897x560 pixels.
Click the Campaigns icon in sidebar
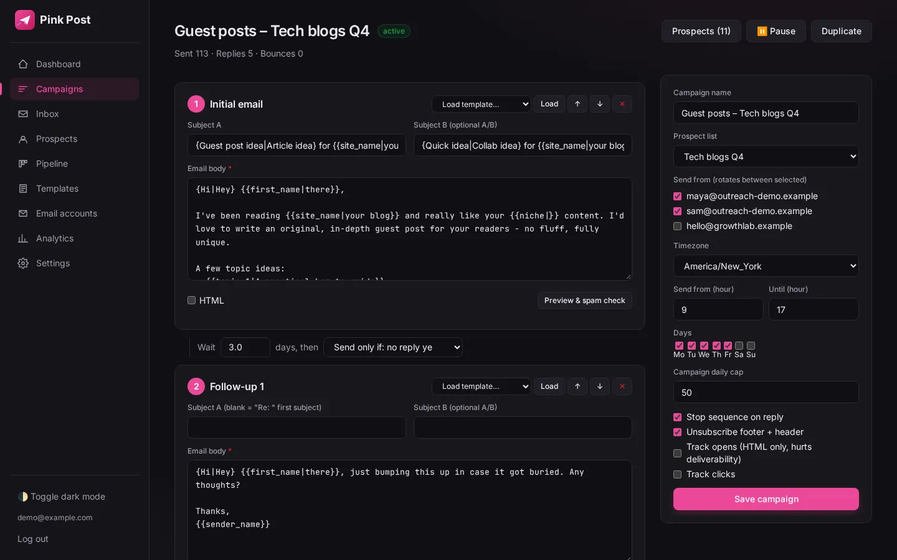23,89
